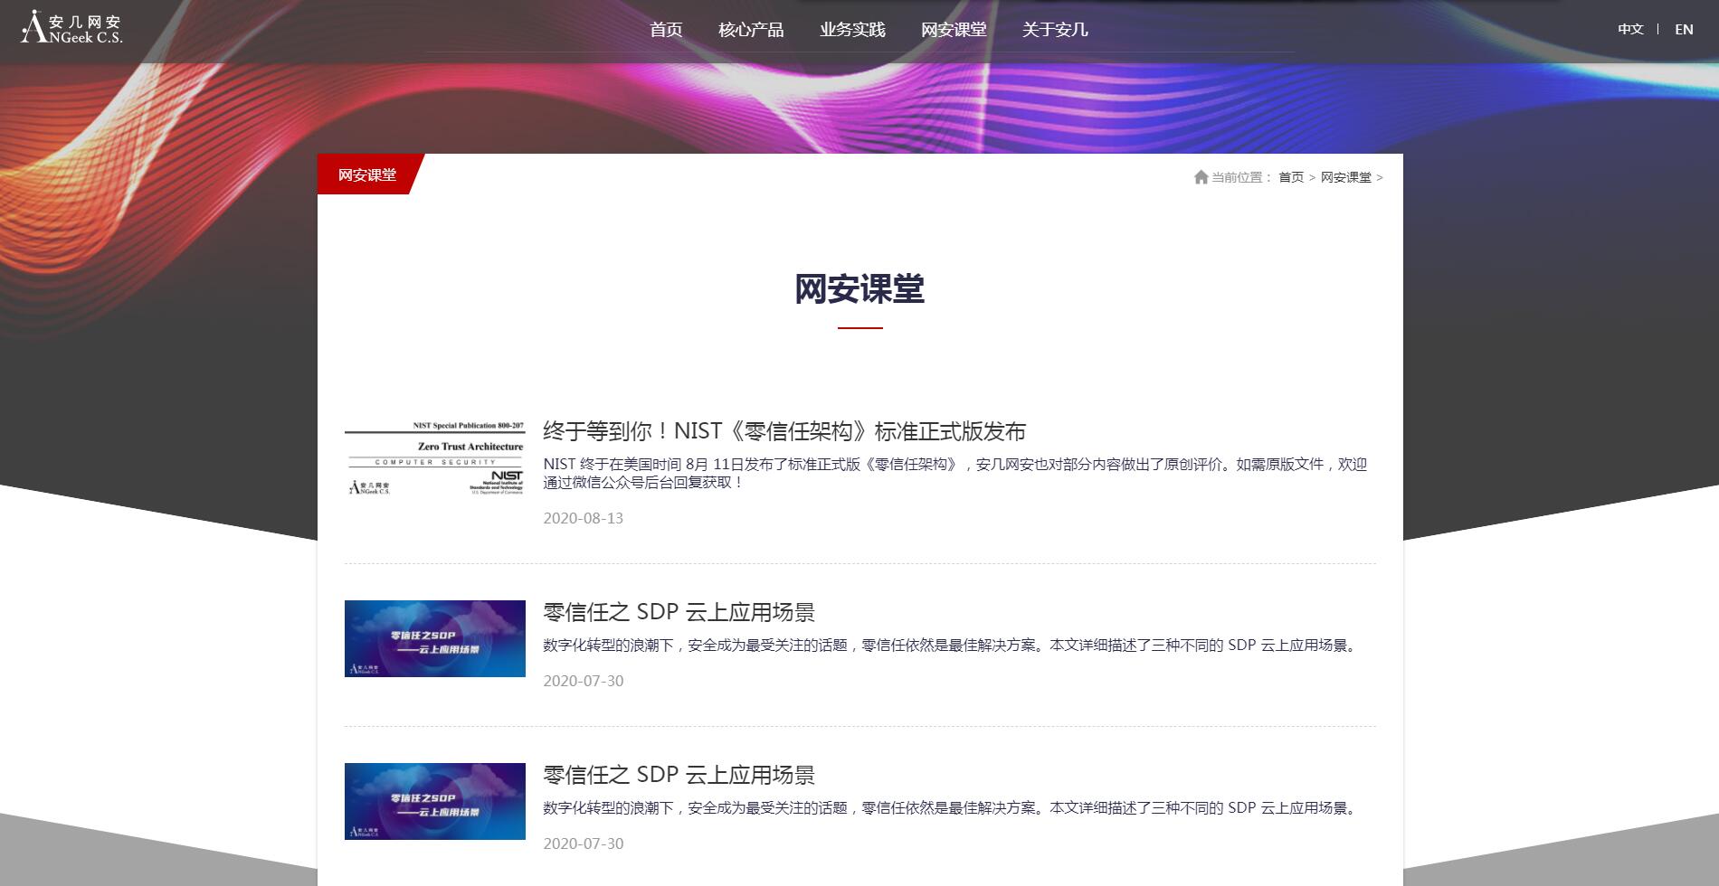The height and width of the screenshot is (886, 1719).
Task: Click the 2020-08-13 article date
Action: [583, 519]
